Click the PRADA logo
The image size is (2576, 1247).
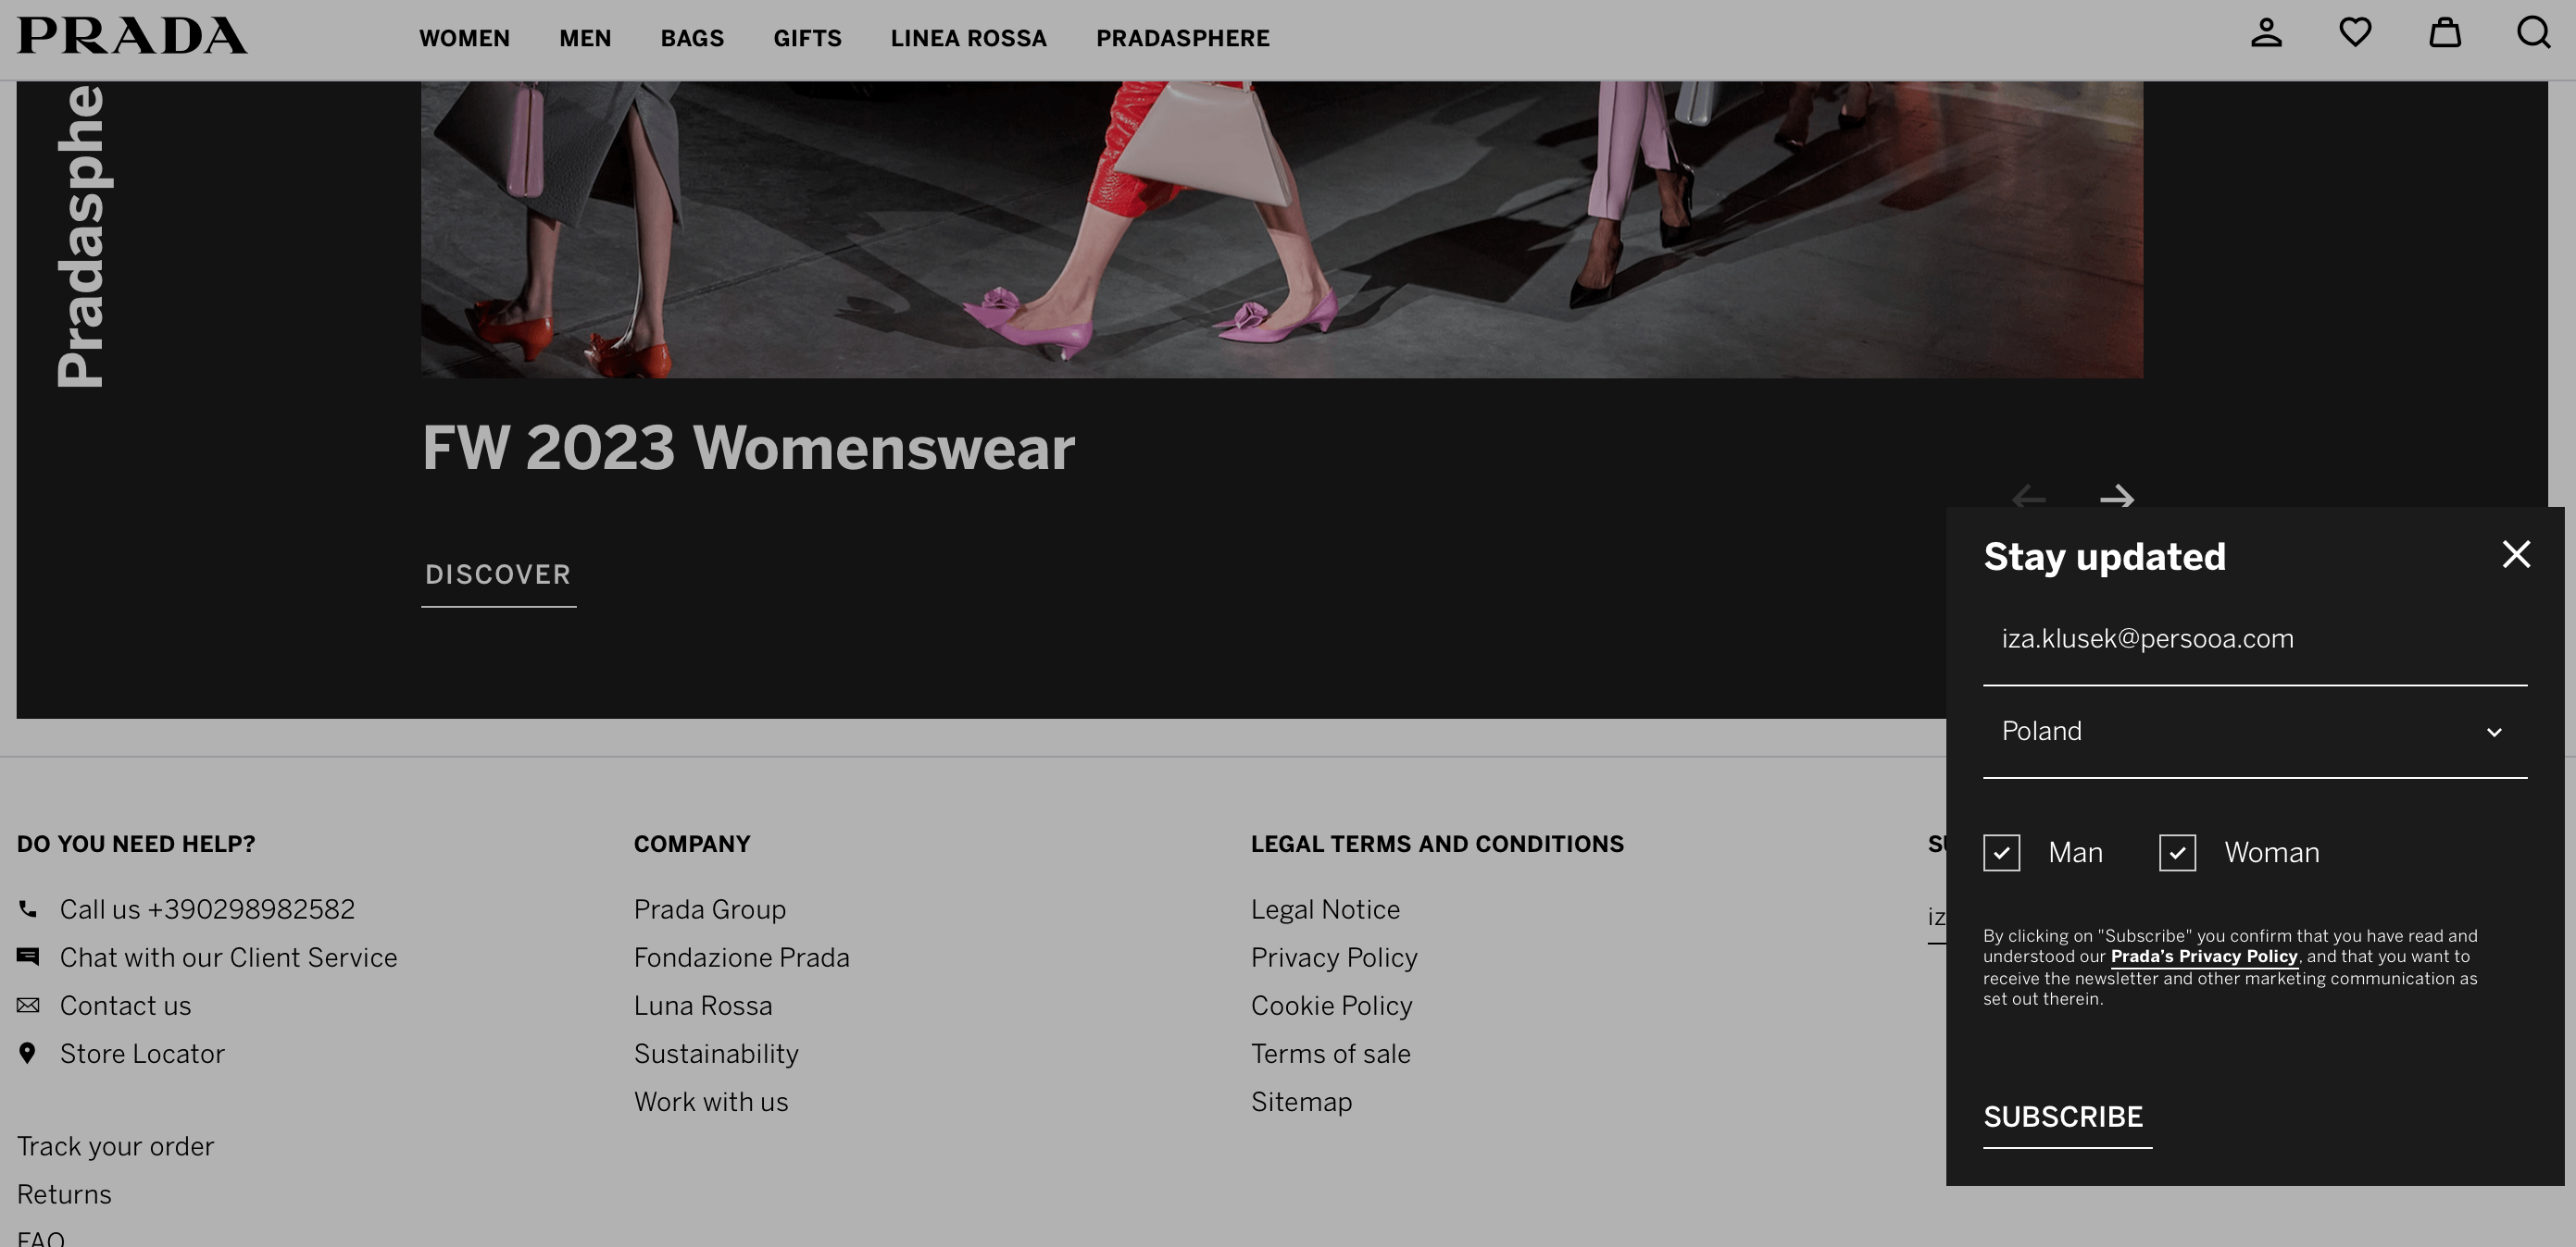point(132,36)
